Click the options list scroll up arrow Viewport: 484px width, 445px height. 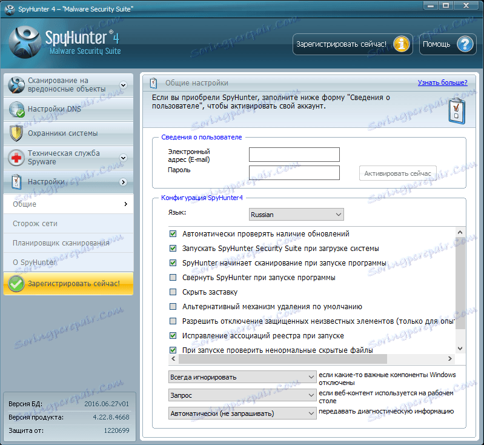(460, 232)
